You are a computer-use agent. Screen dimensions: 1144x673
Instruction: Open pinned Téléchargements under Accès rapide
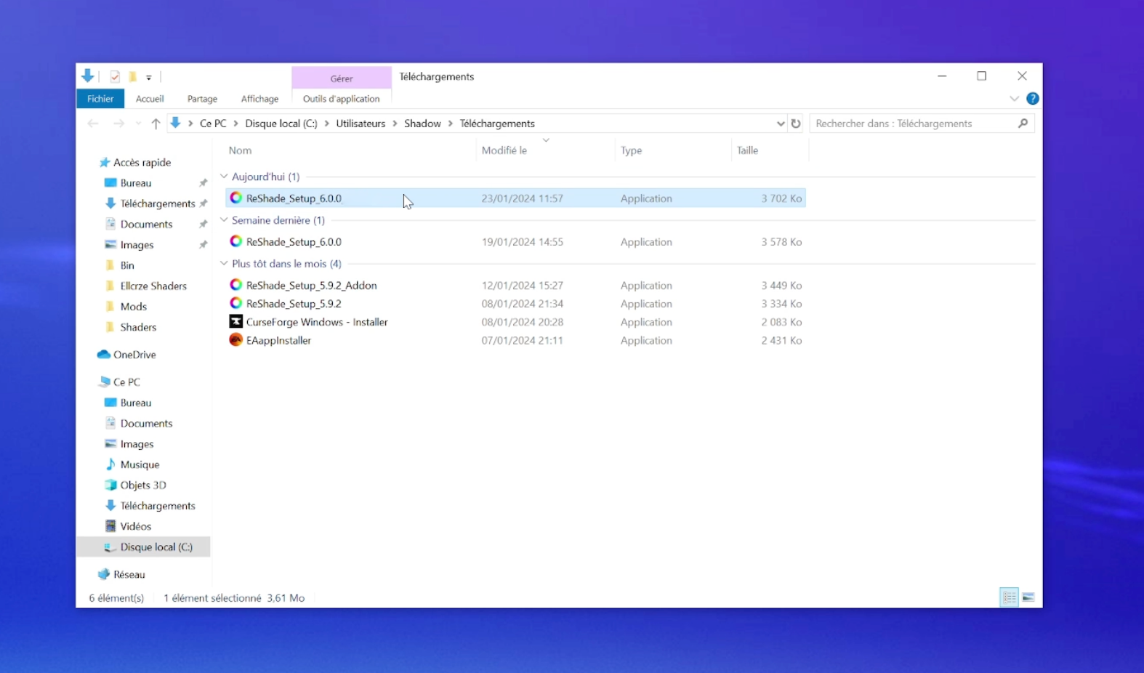(157, 203)
